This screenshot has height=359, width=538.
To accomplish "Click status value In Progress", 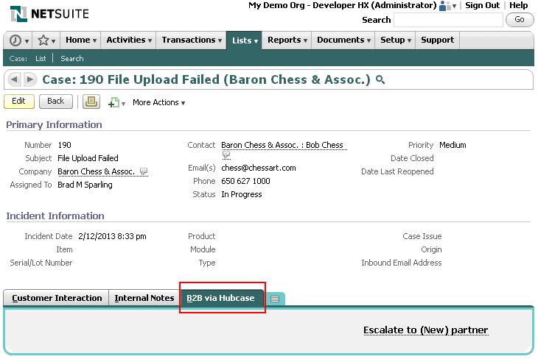I will pyautogui.click(x=242, y=194).
